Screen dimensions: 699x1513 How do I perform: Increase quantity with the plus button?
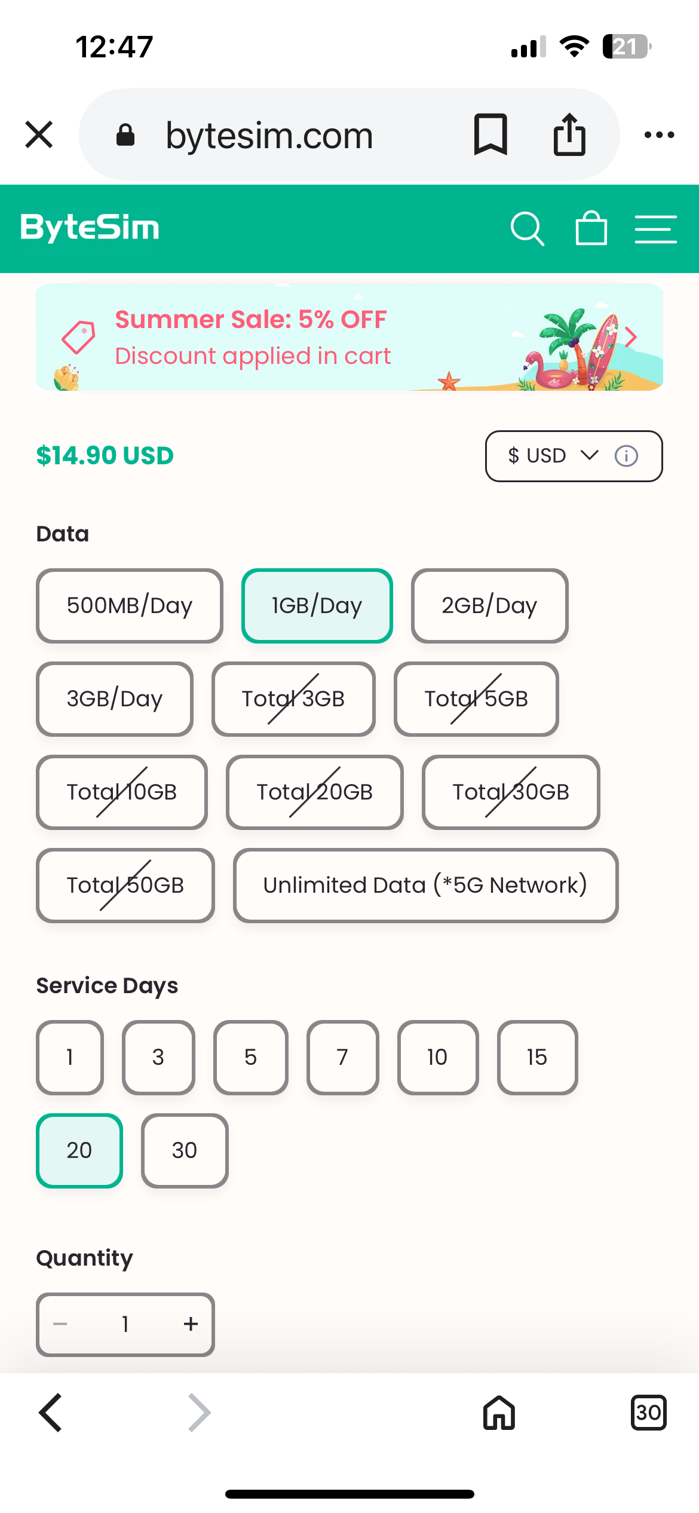pyautogui.click(x=191, y=1324)
